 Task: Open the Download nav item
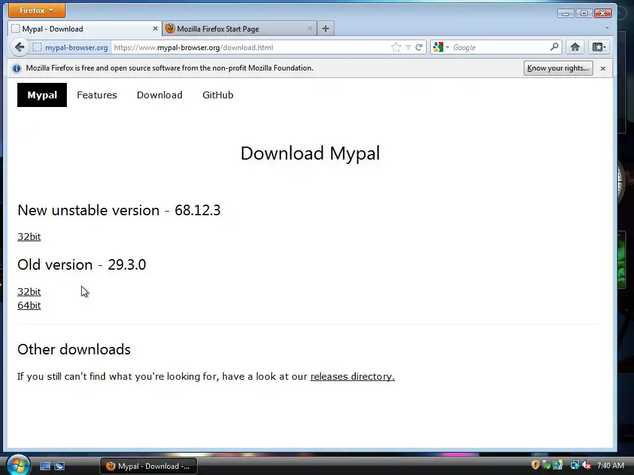tap(159, 95)
